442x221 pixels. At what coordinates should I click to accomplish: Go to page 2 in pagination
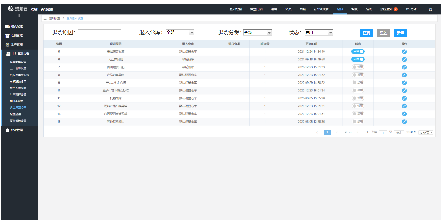click(x=336, y=132)
